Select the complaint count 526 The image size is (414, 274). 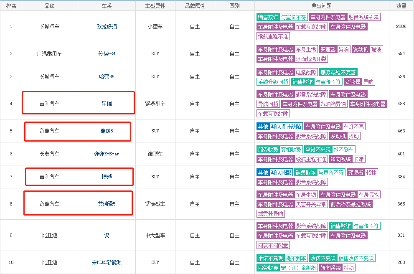click(401, 76)
